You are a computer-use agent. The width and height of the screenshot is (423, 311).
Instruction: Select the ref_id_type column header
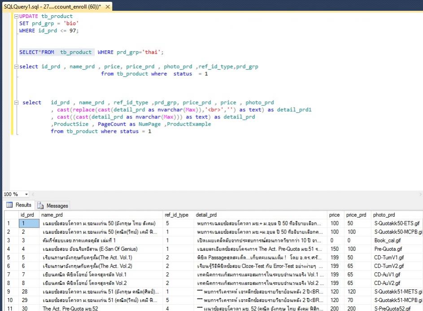pos(176,215)
